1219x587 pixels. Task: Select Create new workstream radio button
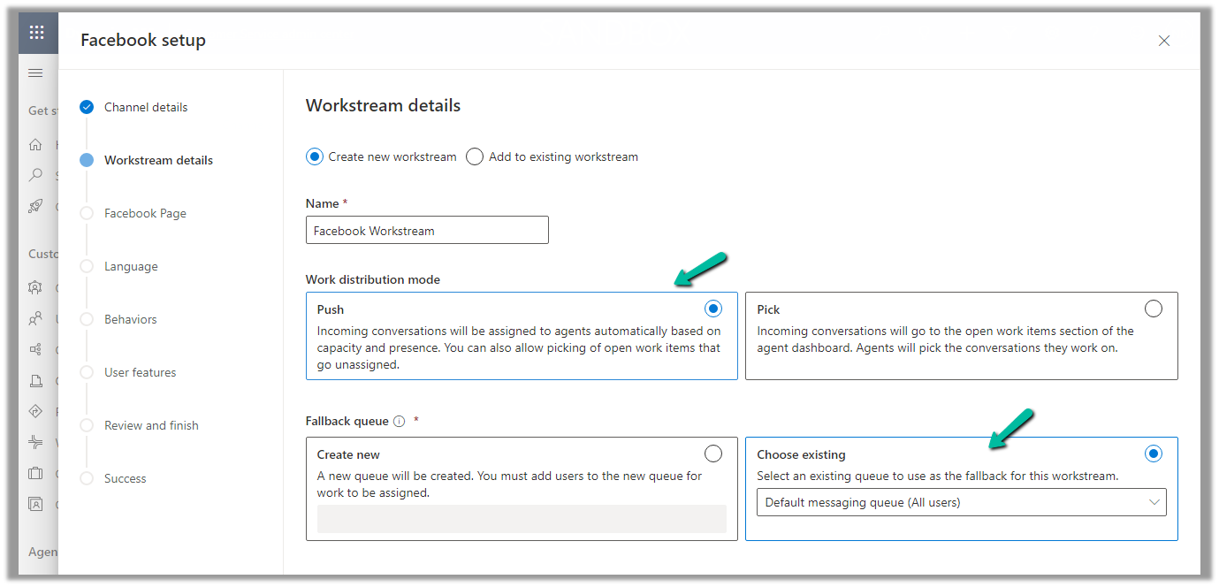coord(315,156)
